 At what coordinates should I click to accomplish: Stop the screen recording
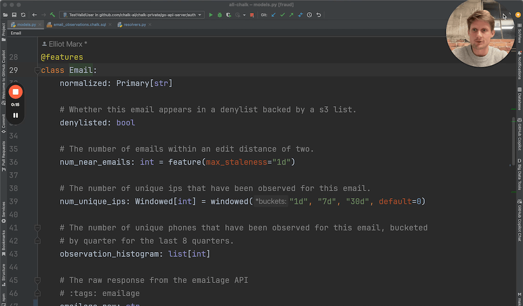click(x=15, y=92)
